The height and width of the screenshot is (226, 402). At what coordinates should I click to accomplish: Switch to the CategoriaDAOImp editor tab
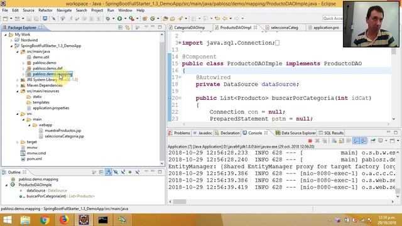tap(189, 28)
